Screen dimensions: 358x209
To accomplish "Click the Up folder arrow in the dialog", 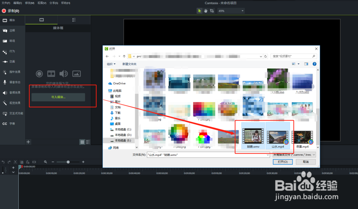I will tap(124, 56).
